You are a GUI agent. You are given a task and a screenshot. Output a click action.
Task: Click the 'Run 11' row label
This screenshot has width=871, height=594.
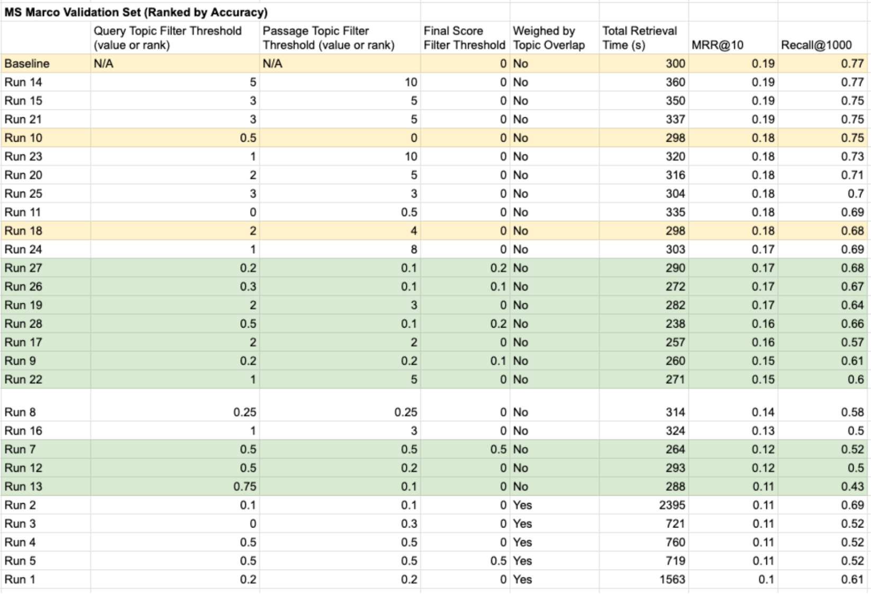(x=23, y=212)
